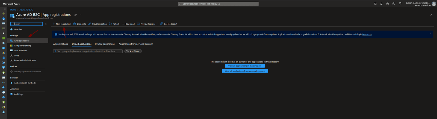
Task: Click the help question mark icon
Action: [394, 4]
